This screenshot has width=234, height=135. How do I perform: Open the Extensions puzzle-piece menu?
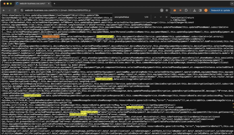pyautogui.click(x=186, y=10)
